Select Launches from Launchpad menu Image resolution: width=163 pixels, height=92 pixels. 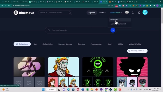point(120,20)
